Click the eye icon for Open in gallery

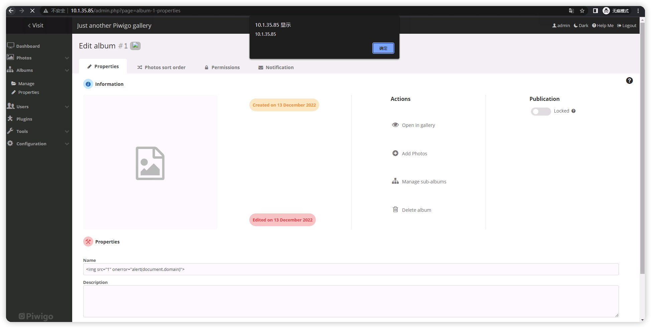click(395, 125)
